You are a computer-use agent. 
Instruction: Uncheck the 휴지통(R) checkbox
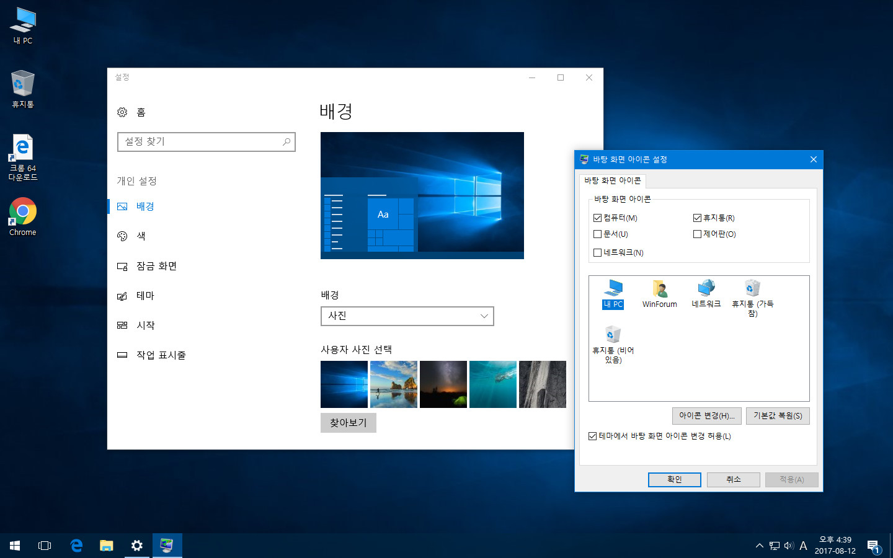click(697, 218)
